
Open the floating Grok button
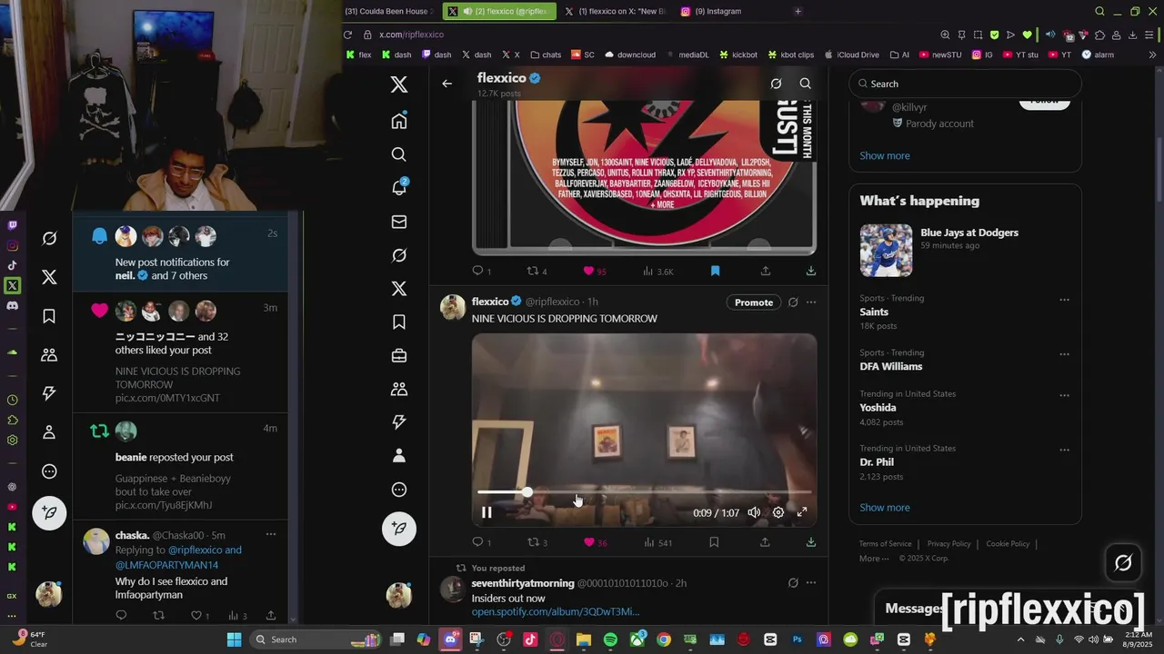click(x=1123, y=563)
